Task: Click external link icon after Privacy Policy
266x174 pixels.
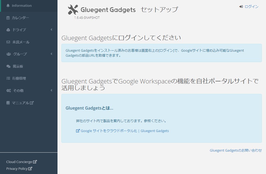Action: 30,169
